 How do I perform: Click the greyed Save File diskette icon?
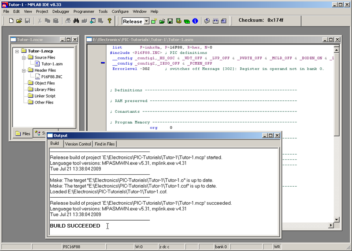click(x=27, y=21)
